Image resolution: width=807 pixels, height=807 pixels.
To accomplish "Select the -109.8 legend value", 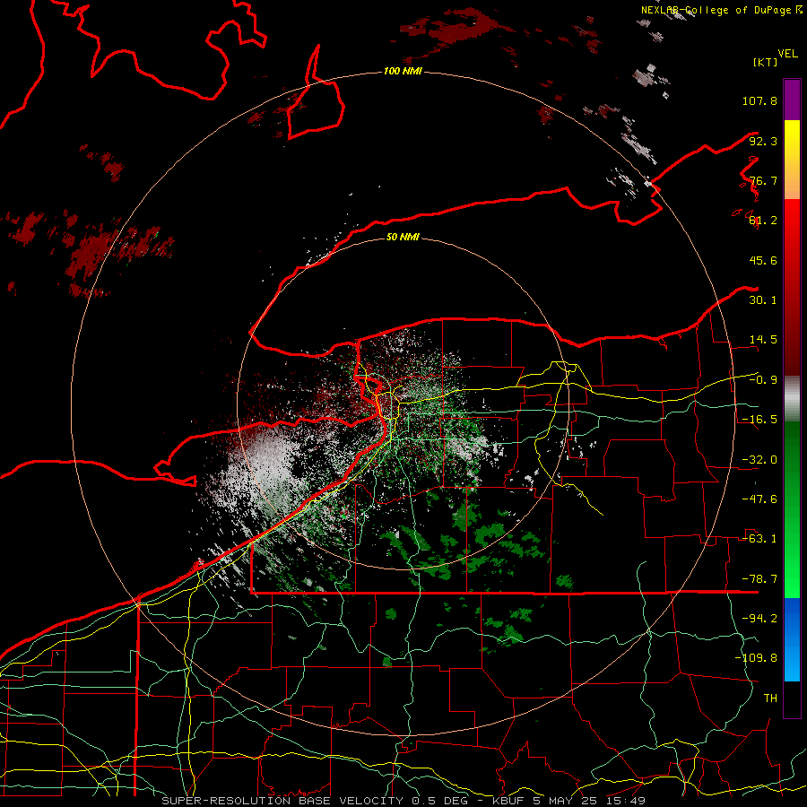I will click(x=756, y=658).
